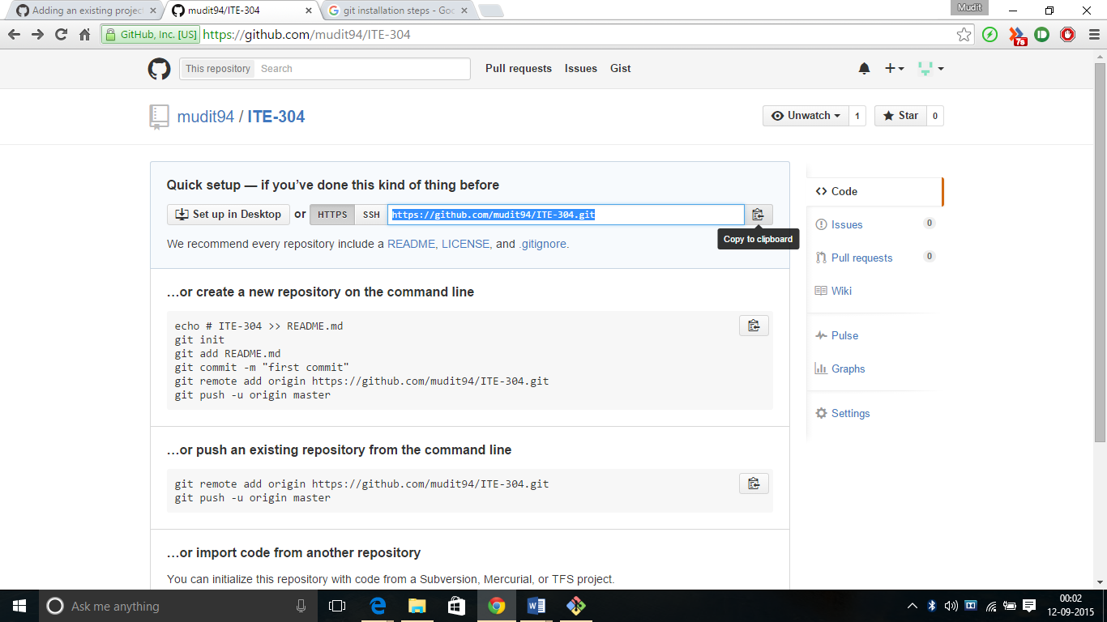Open the browser home page
Viewport: 1107px width, 622px height.
[x=84, y=35]
